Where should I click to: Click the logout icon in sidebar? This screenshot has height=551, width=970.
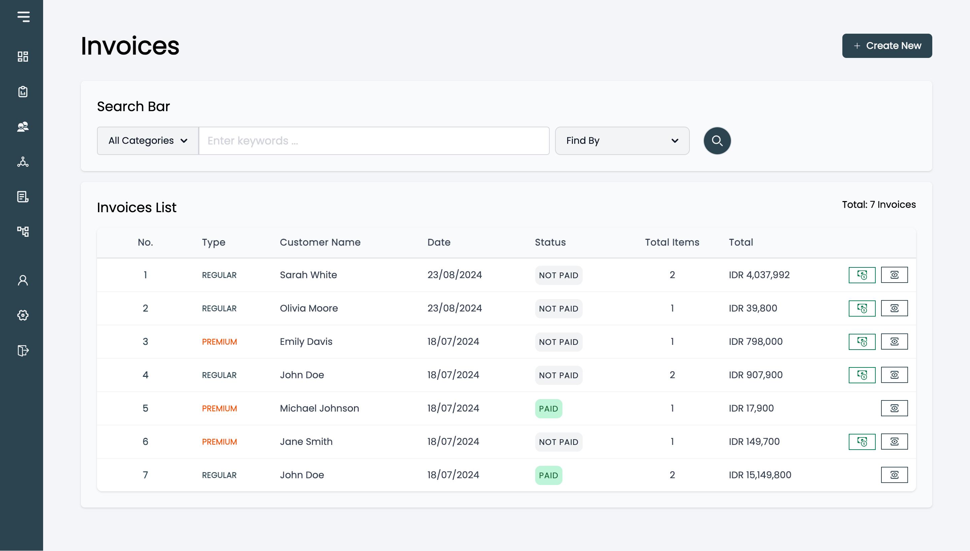[23, 350]
